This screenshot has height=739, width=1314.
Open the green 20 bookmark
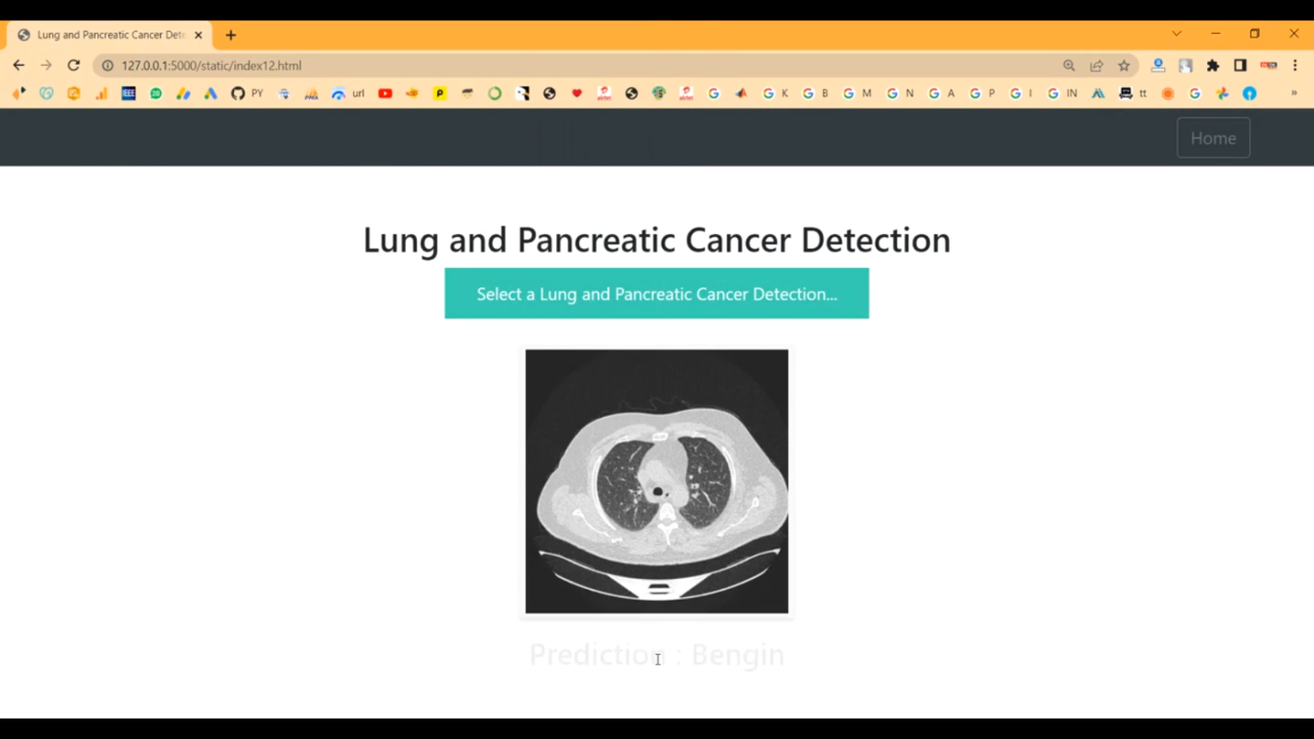coord(156,94)
